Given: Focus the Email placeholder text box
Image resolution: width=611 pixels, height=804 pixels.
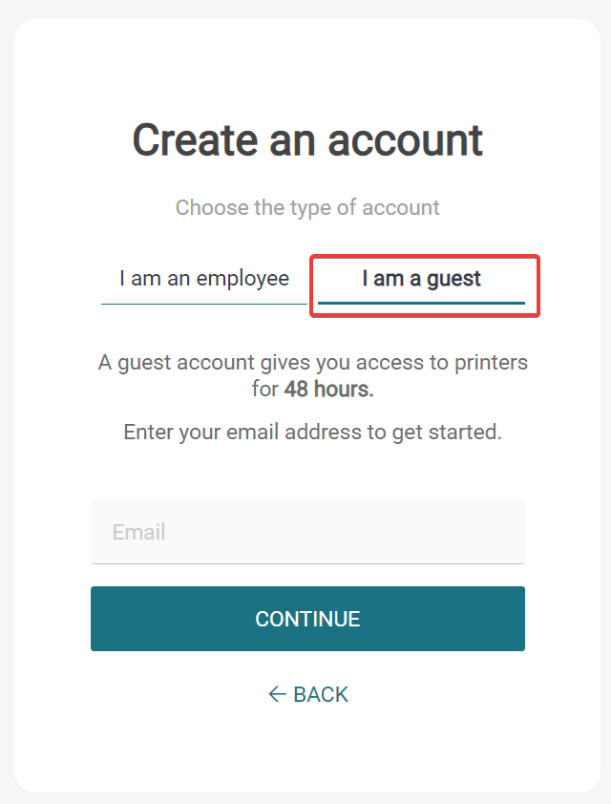Looking at the screenshot, I should (307, 532).
